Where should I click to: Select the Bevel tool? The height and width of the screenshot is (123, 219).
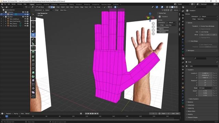pyautogui.click(x=33, y=60)
